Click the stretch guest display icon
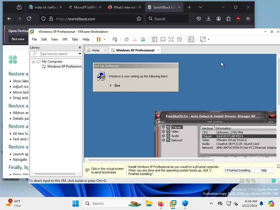Screen dimensions: 280x210 [x=203, y=39]
